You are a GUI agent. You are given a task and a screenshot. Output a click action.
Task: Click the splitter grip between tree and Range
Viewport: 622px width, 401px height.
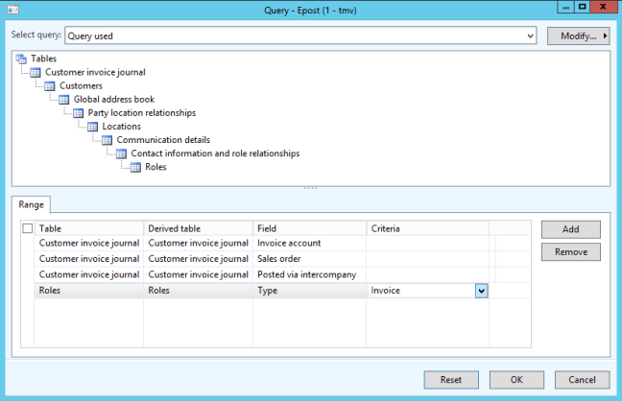click(x=311, y=188)
